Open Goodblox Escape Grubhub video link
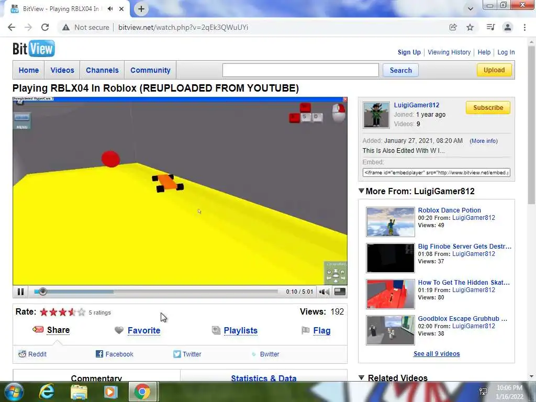The height and width of the screenshot is (402, 536). click(x=463, y=319)
